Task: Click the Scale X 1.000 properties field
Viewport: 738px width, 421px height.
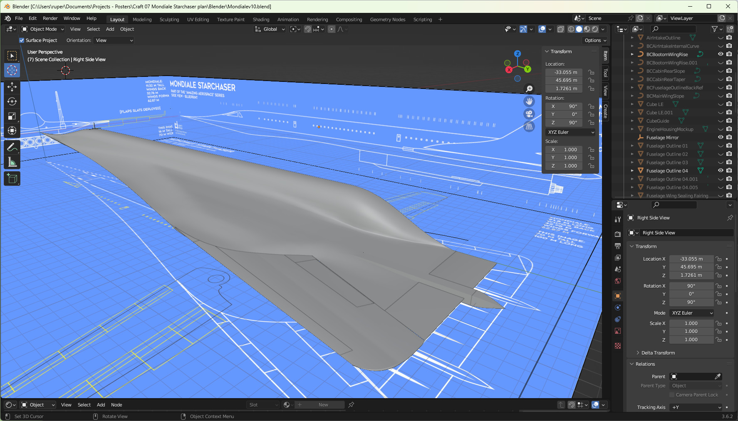Action: pos(691,323)
